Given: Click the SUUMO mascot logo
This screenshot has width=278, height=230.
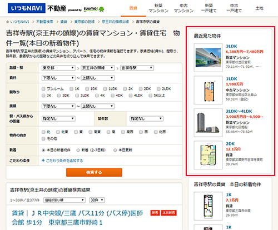Looking at the screenshot, I should click(101, 9).
